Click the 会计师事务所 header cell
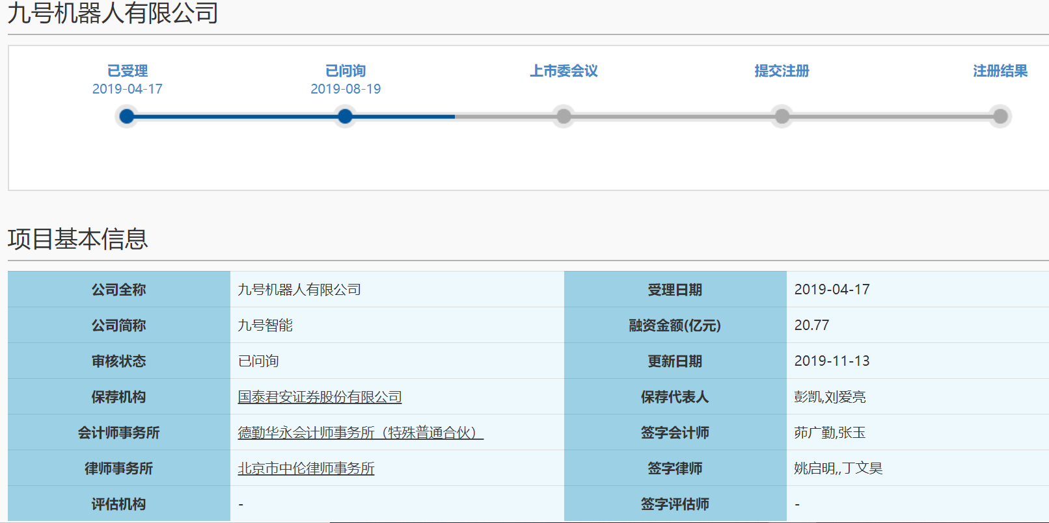Viewport: 1049px width, 523px height. pyautogui.click(x=119, y=432)
